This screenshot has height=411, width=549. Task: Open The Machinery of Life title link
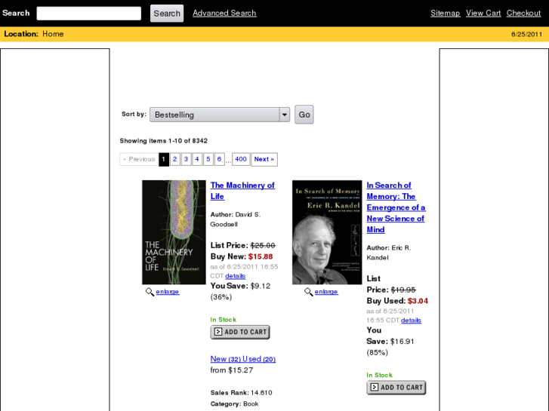242,191
